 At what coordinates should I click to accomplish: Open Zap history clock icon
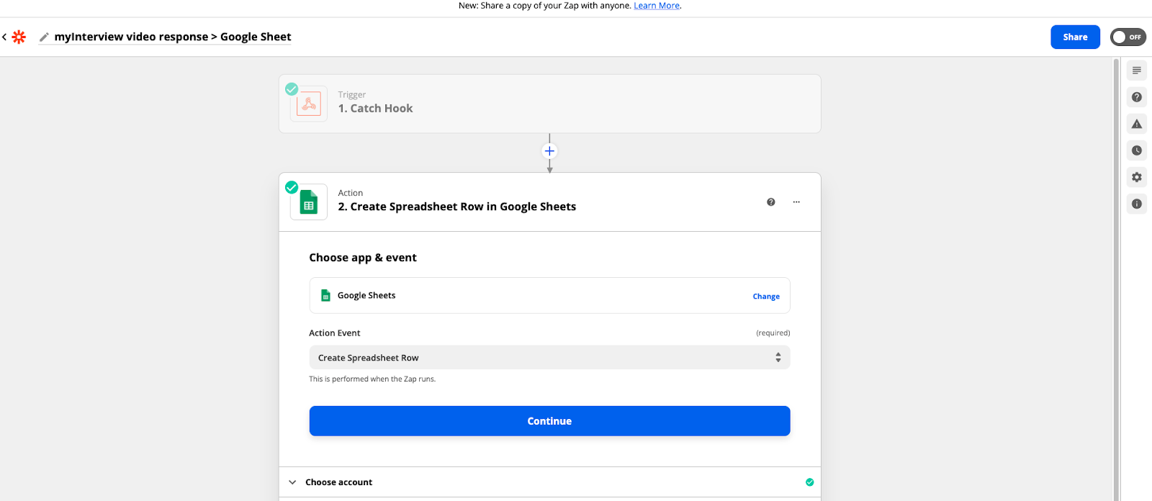click(1137, 150)
